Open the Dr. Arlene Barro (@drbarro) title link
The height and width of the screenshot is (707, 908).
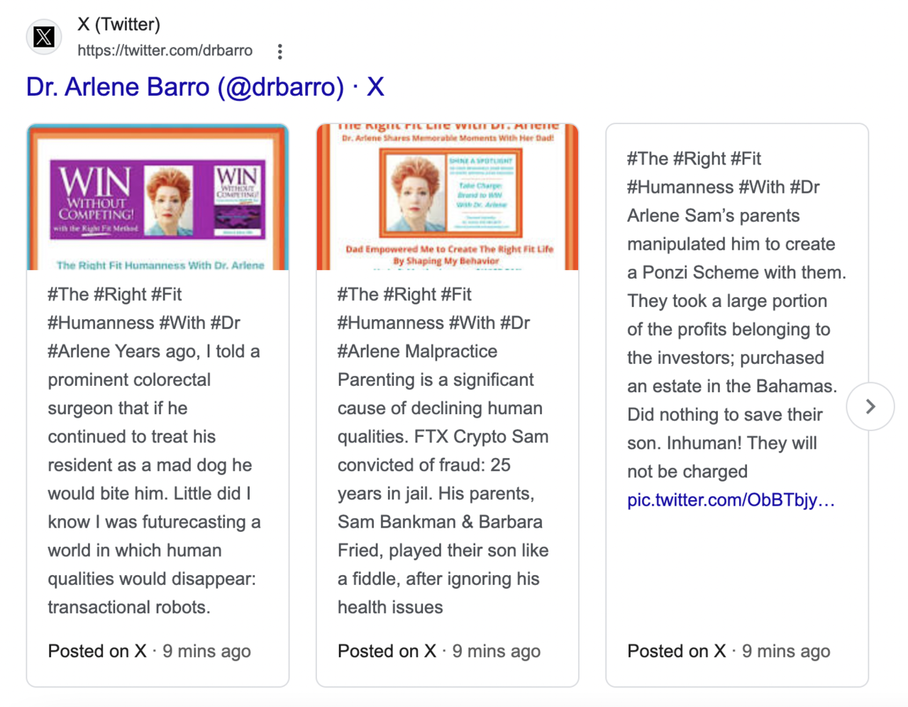(205, 87)
